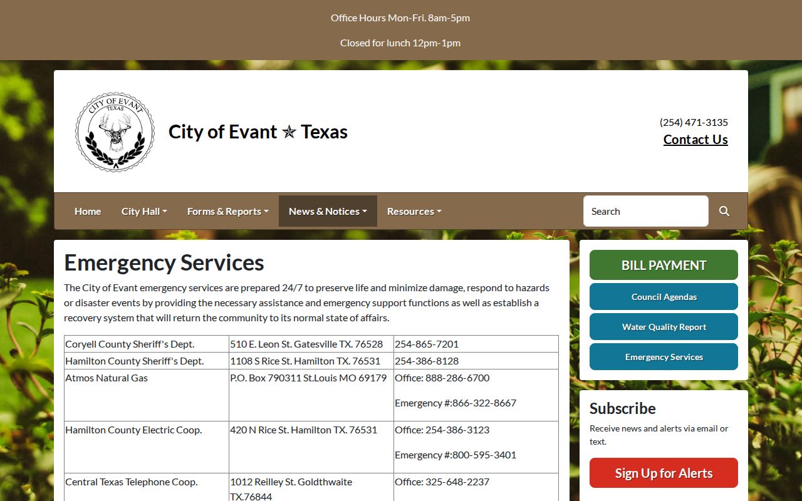Click the Subscribe heading
Screen dimensions: 802x501
point(623,408)
